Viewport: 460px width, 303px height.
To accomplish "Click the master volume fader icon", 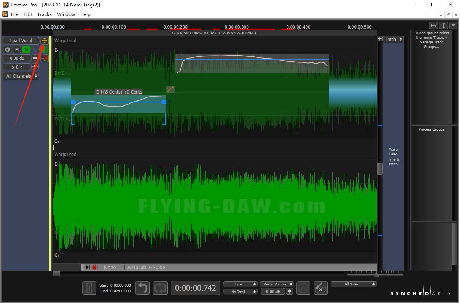I will pyautogui.click(x=290, y=292).
